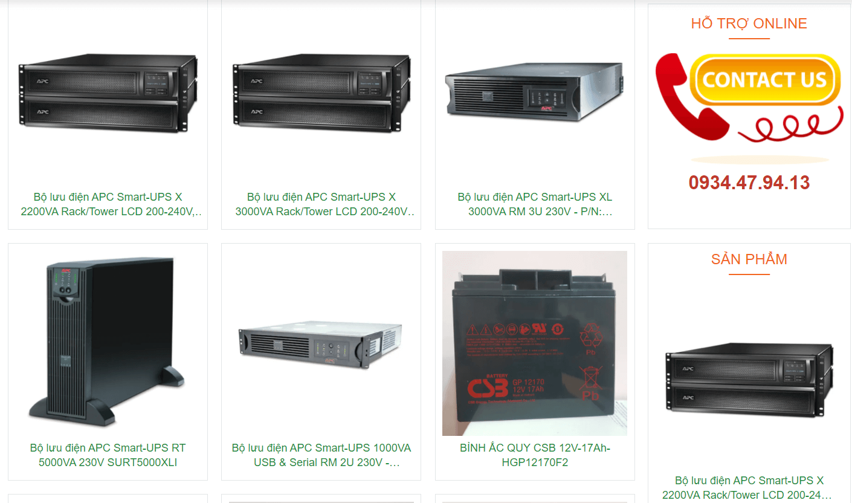The image size is (852, 503).
Task: Open the Smart-UPS RT 5000VA tower image
Action: 108,342
